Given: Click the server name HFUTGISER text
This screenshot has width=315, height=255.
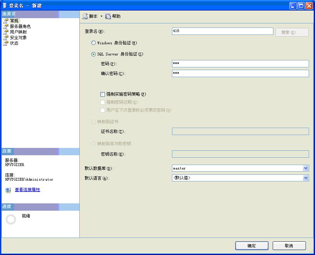Looking at the screenshot, I should click(x=14, y=165).
